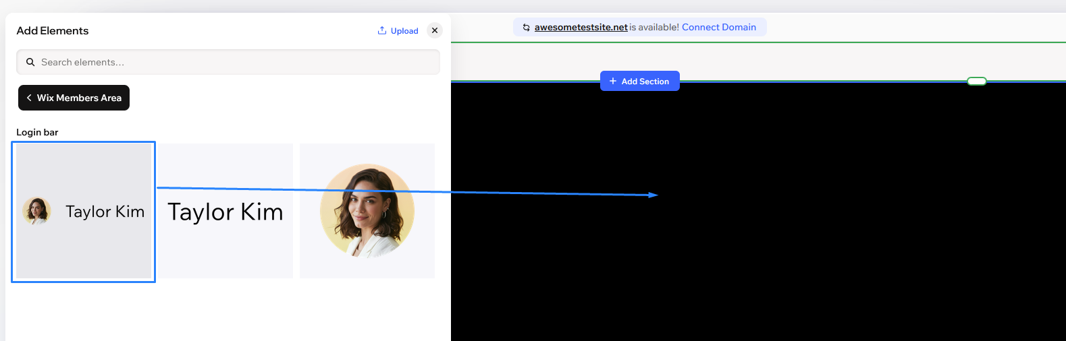Open the awesometestsite.net domain link

click(581, 28)
